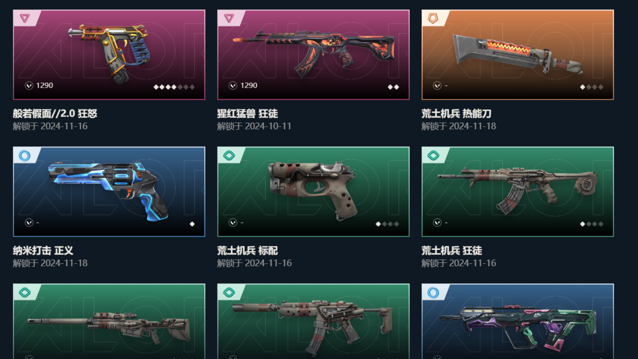The height and width of the screenshot is (359, 638).
Task: Select the bottom-row sniper rifle skin card
Action: pyautogui.click(x=109, y=321)
